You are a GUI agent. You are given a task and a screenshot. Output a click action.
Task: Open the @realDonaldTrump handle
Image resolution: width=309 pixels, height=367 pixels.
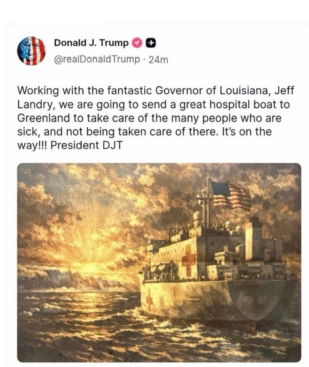97,59
